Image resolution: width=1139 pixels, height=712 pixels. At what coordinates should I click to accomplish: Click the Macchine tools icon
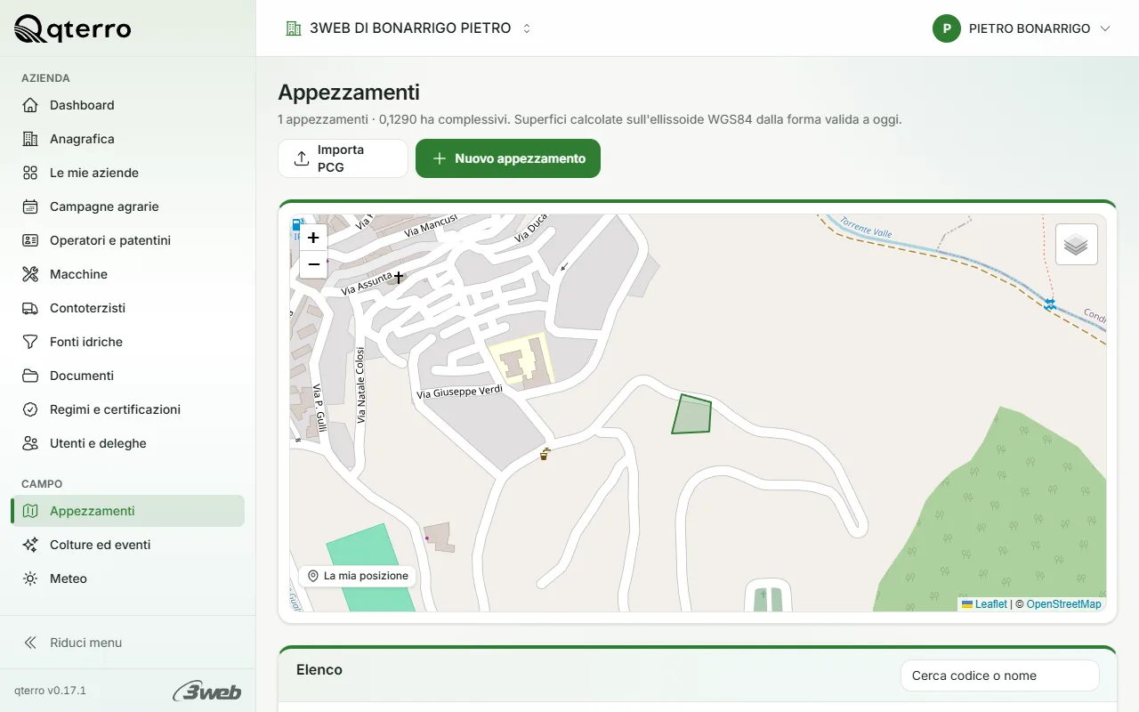tap(30, 274)
